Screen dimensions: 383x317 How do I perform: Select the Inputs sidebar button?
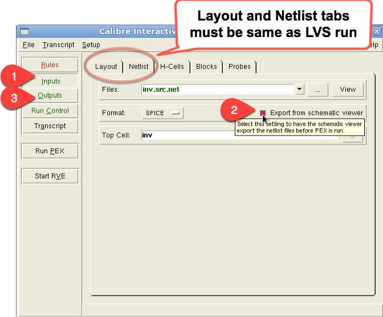[x=51, y=81]
